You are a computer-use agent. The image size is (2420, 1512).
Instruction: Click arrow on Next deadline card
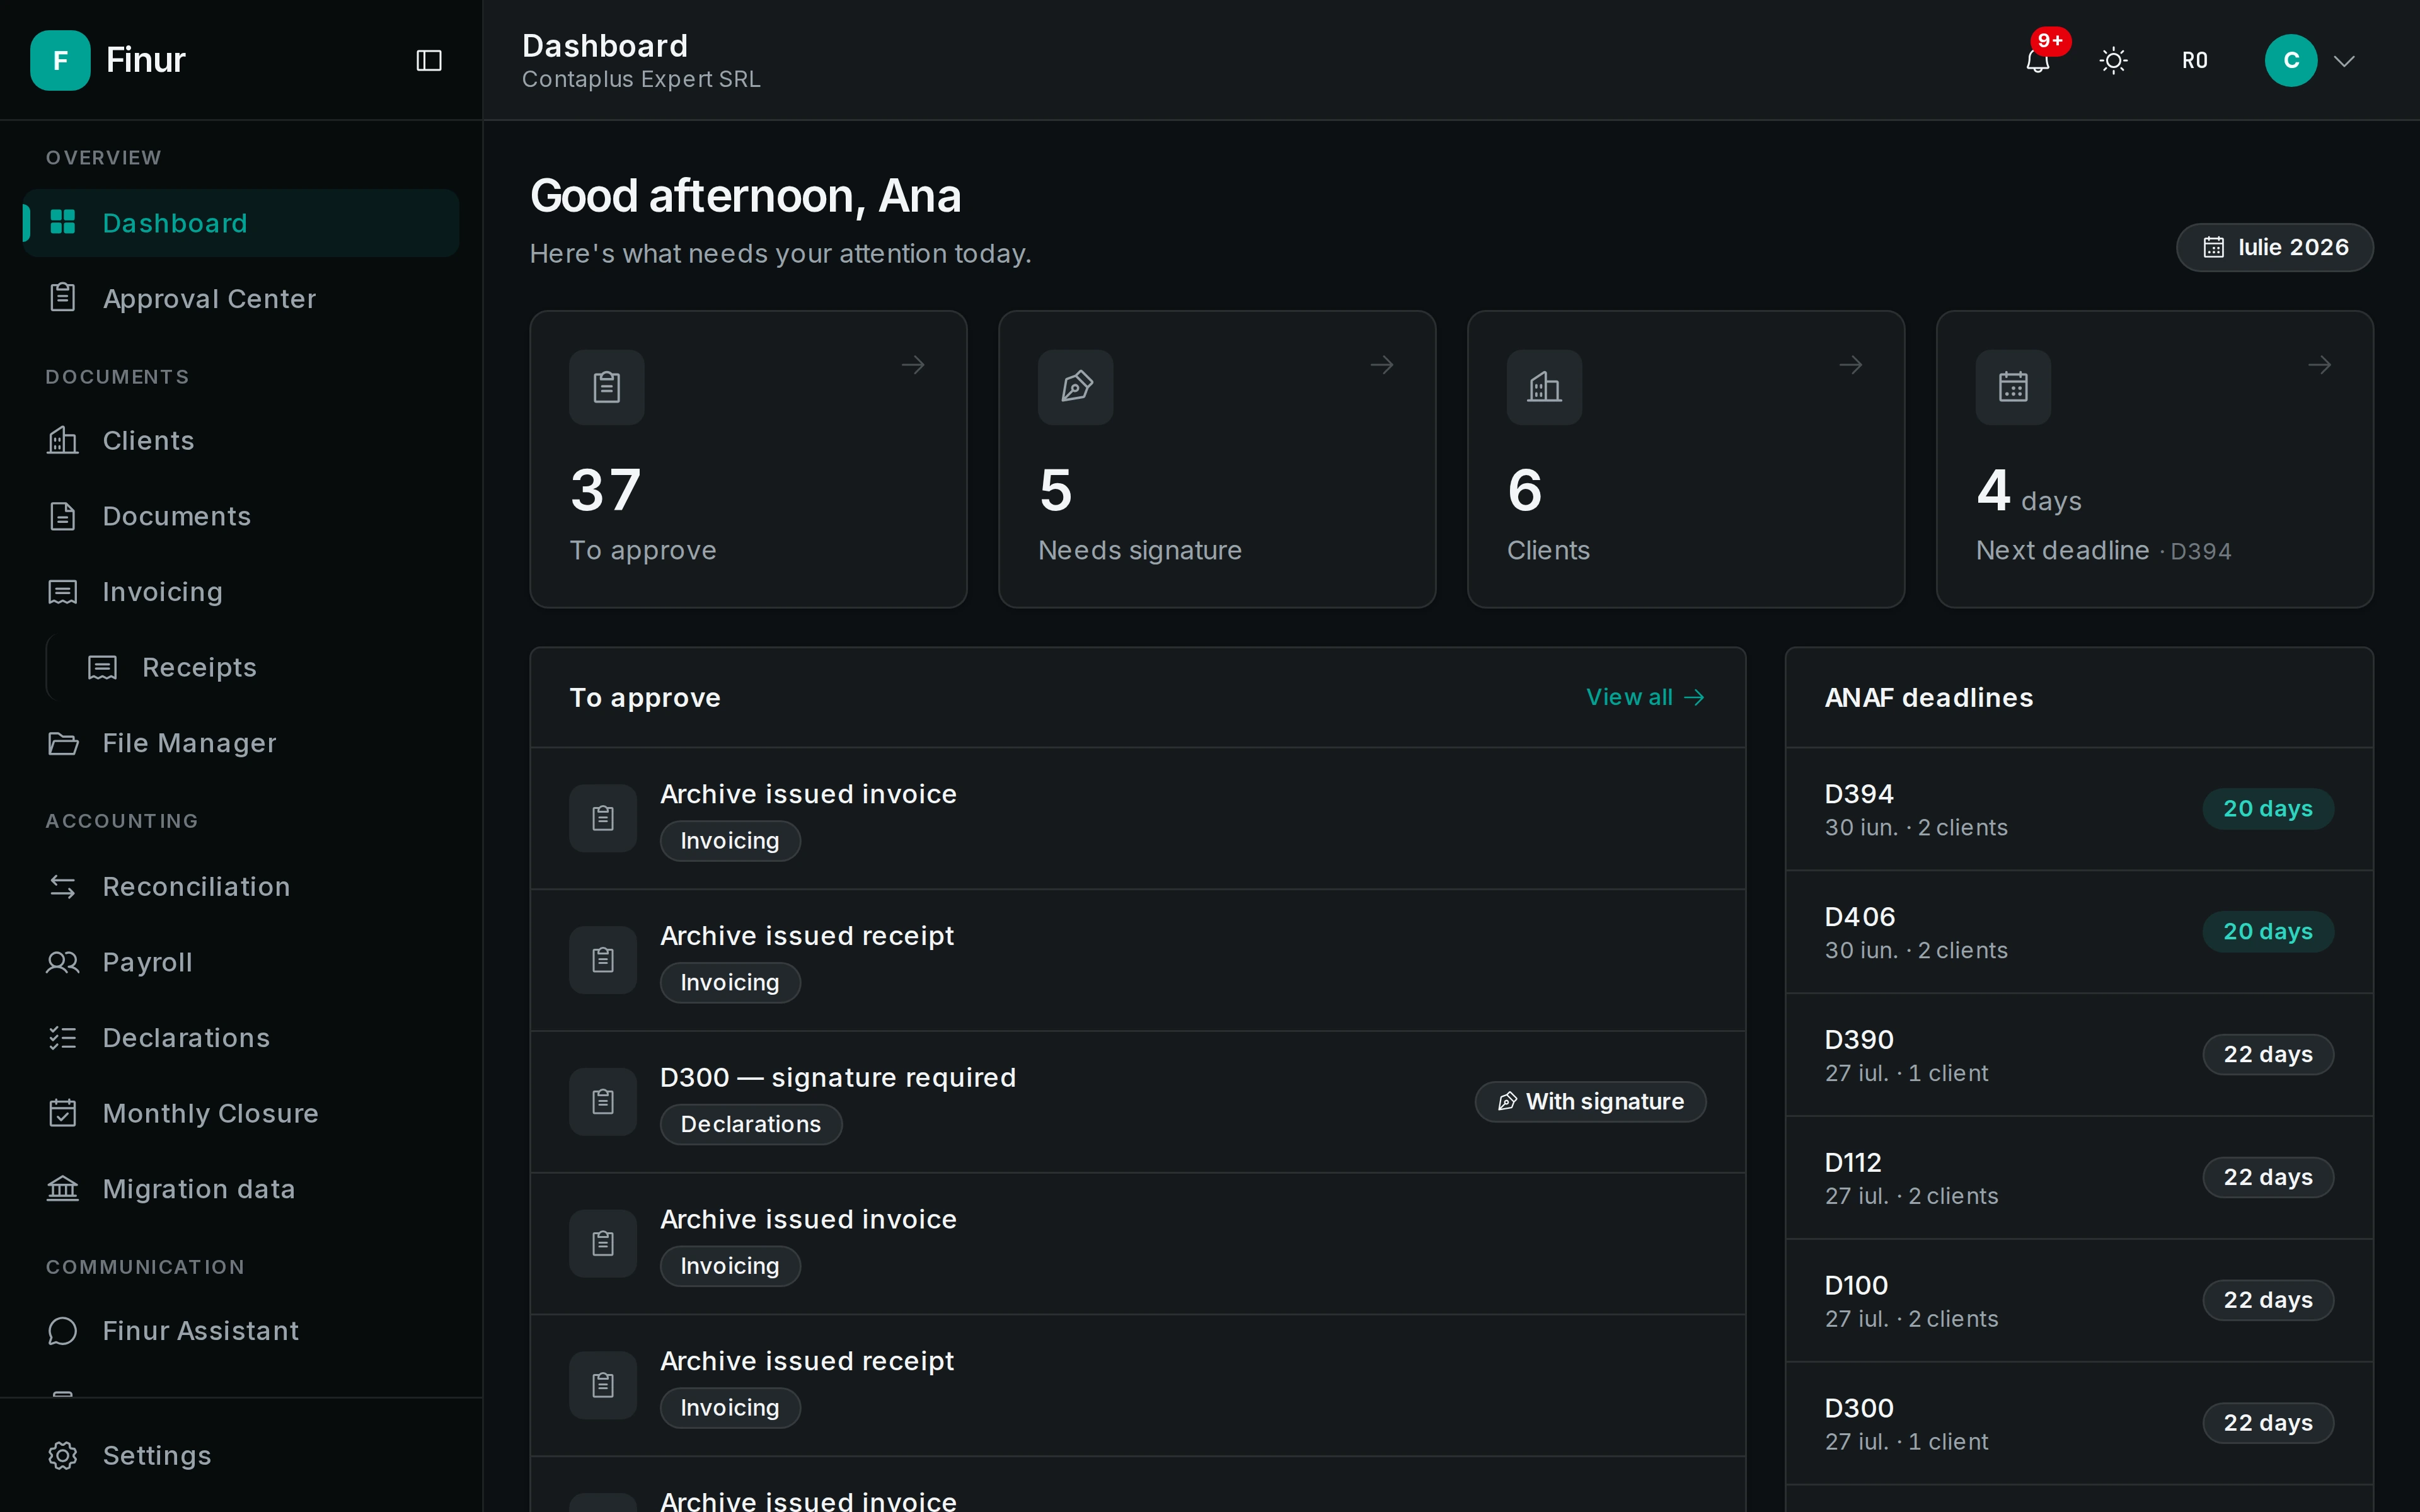(2320, 365)
